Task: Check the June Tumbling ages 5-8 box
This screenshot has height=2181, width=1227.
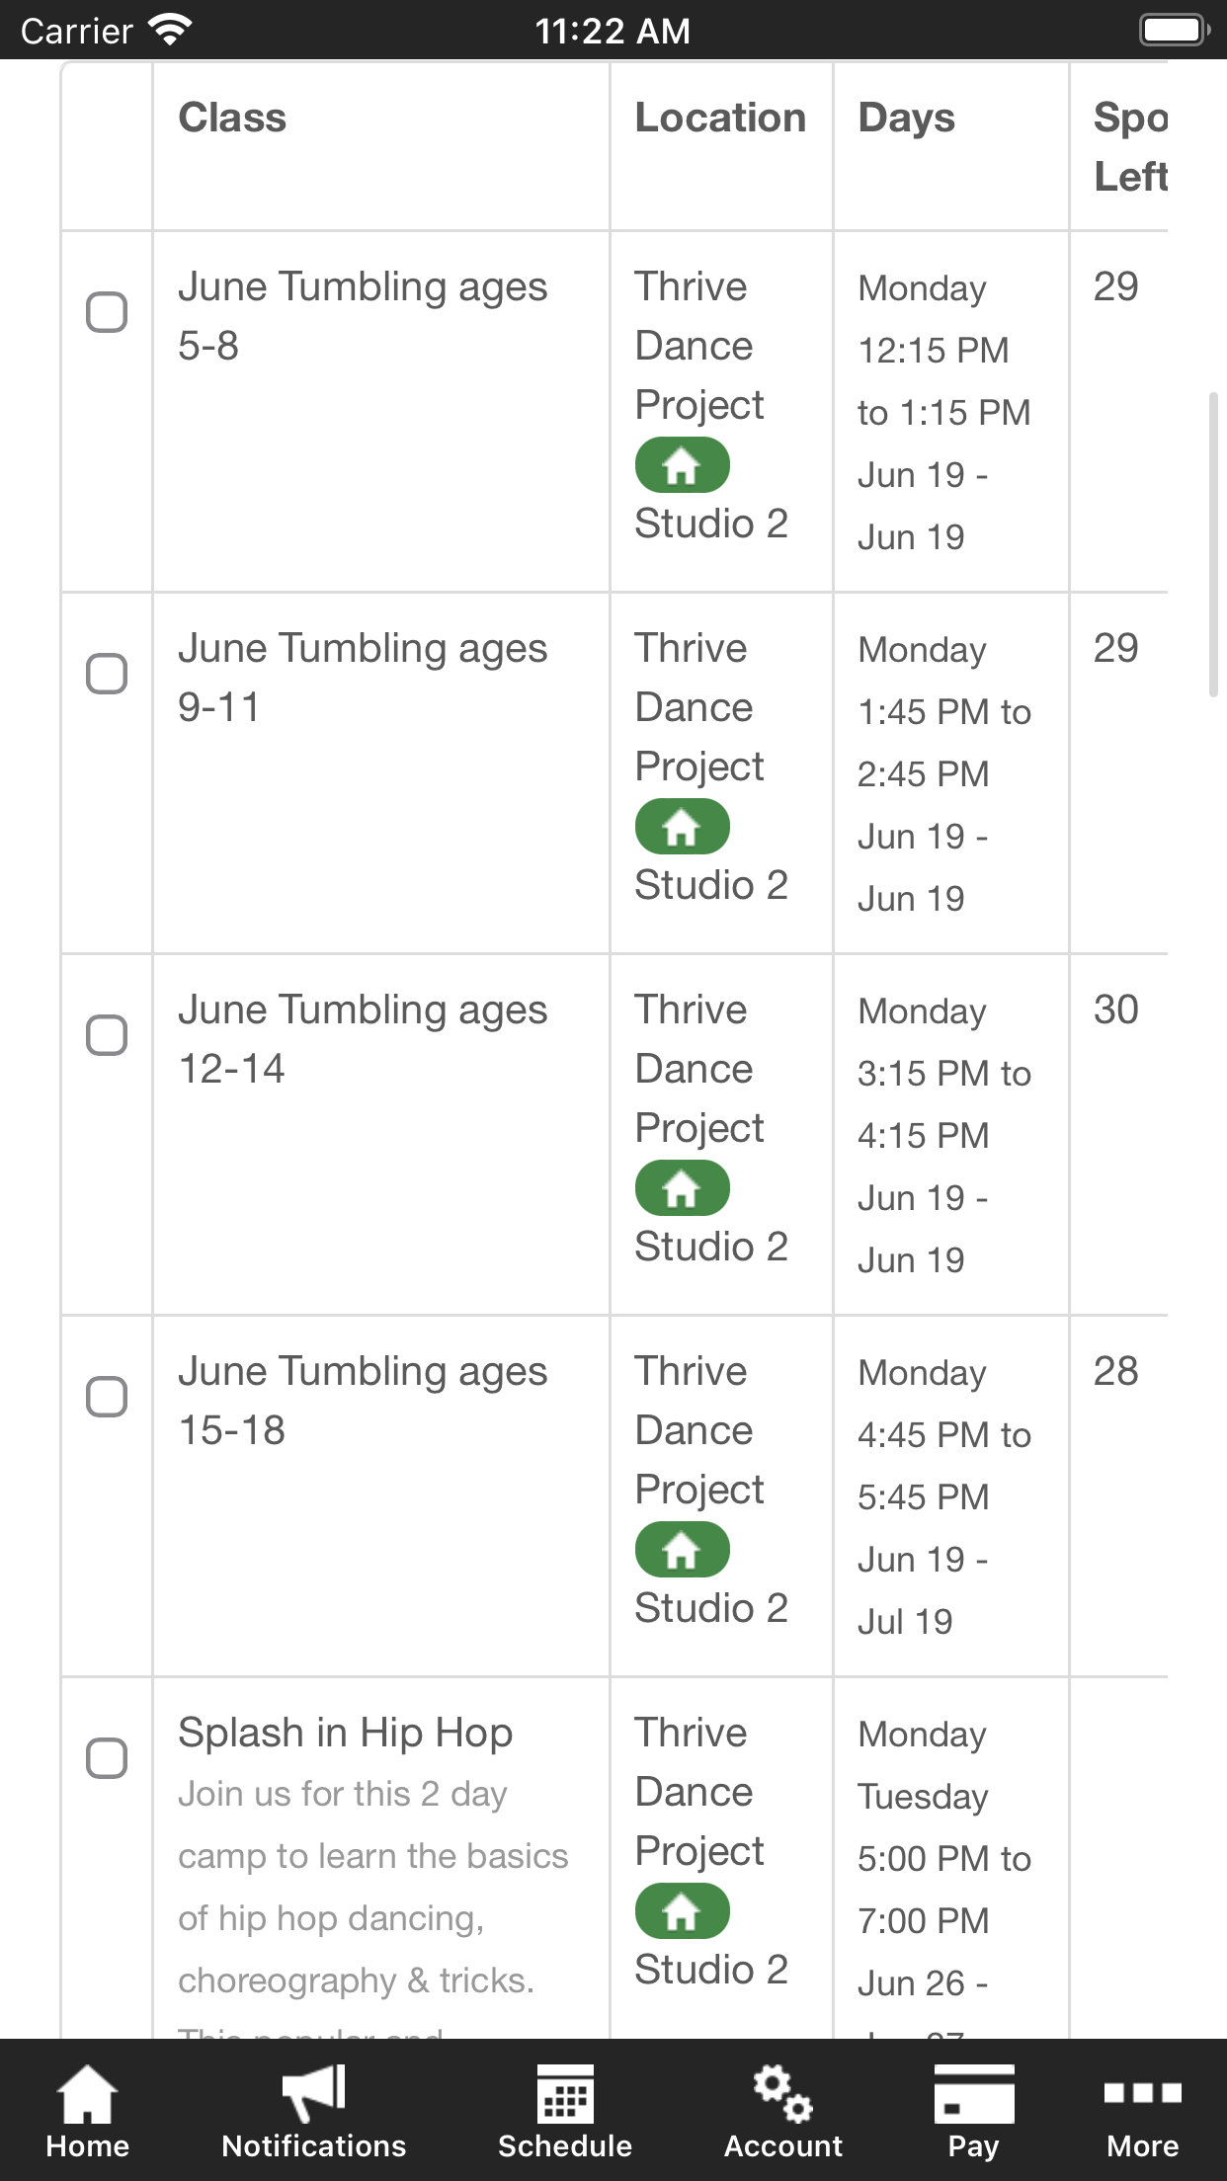Action: click(x=107, y=312)
